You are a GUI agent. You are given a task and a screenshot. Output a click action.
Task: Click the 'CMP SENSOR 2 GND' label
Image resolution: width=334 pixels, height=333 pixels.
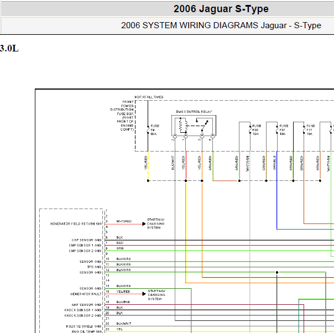[85, 251]
